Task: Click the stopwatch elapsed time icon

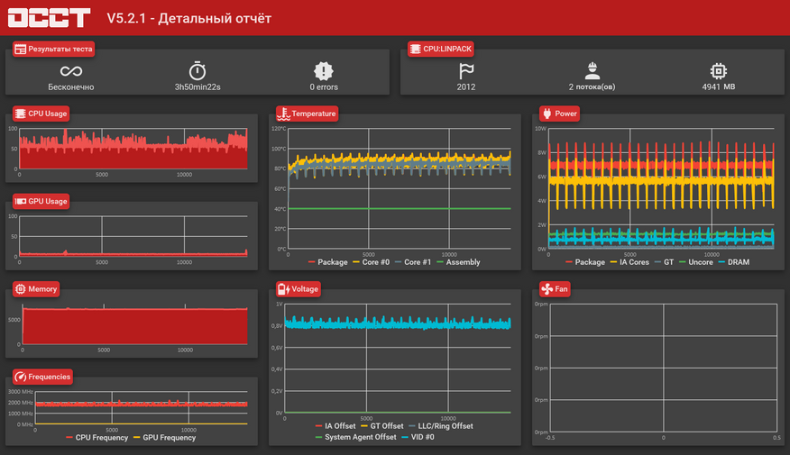Action: (197, 71)
